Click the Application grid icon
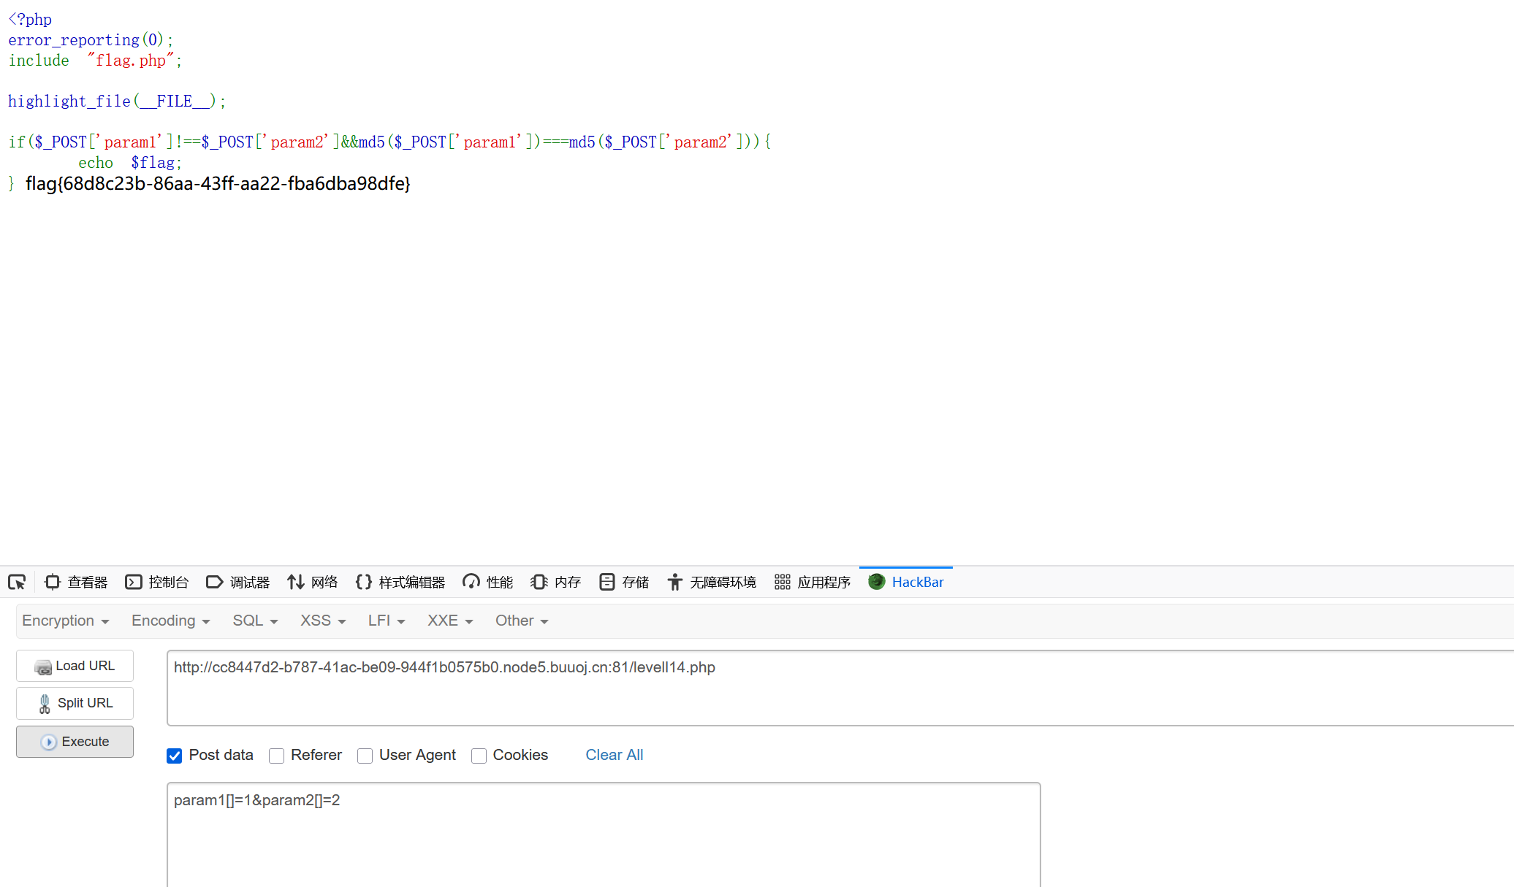This screenshot has height=887, width=1514. (782, 582)
